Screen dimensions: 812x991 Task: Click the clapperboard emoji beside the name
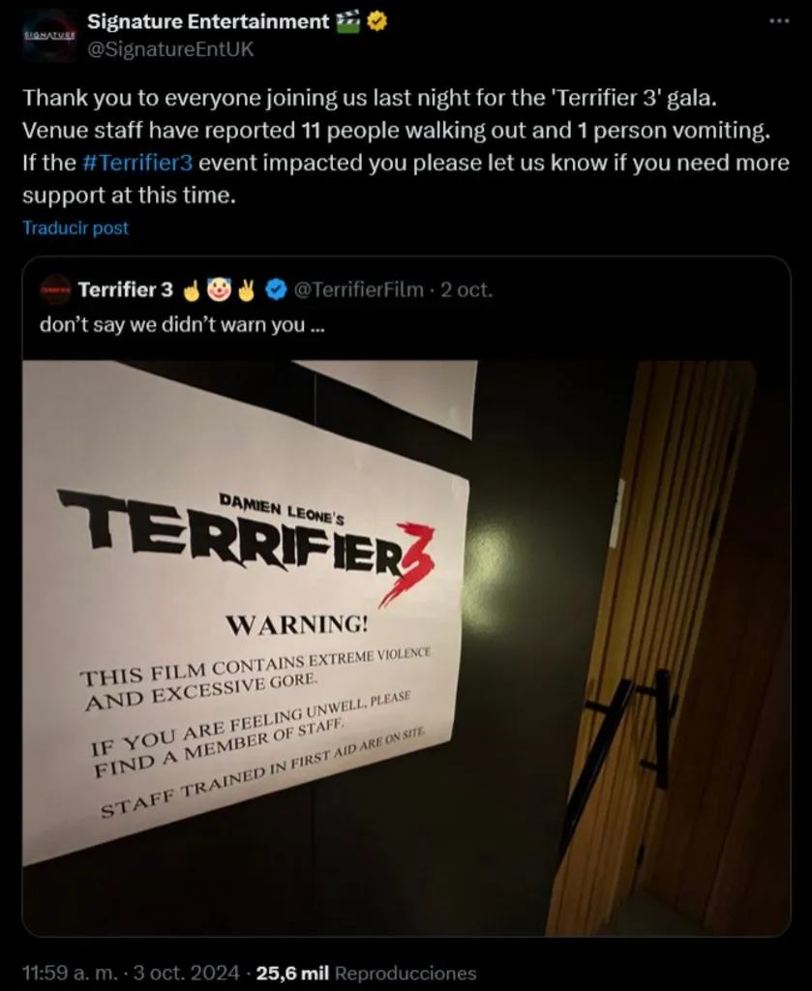coord(348,21)
